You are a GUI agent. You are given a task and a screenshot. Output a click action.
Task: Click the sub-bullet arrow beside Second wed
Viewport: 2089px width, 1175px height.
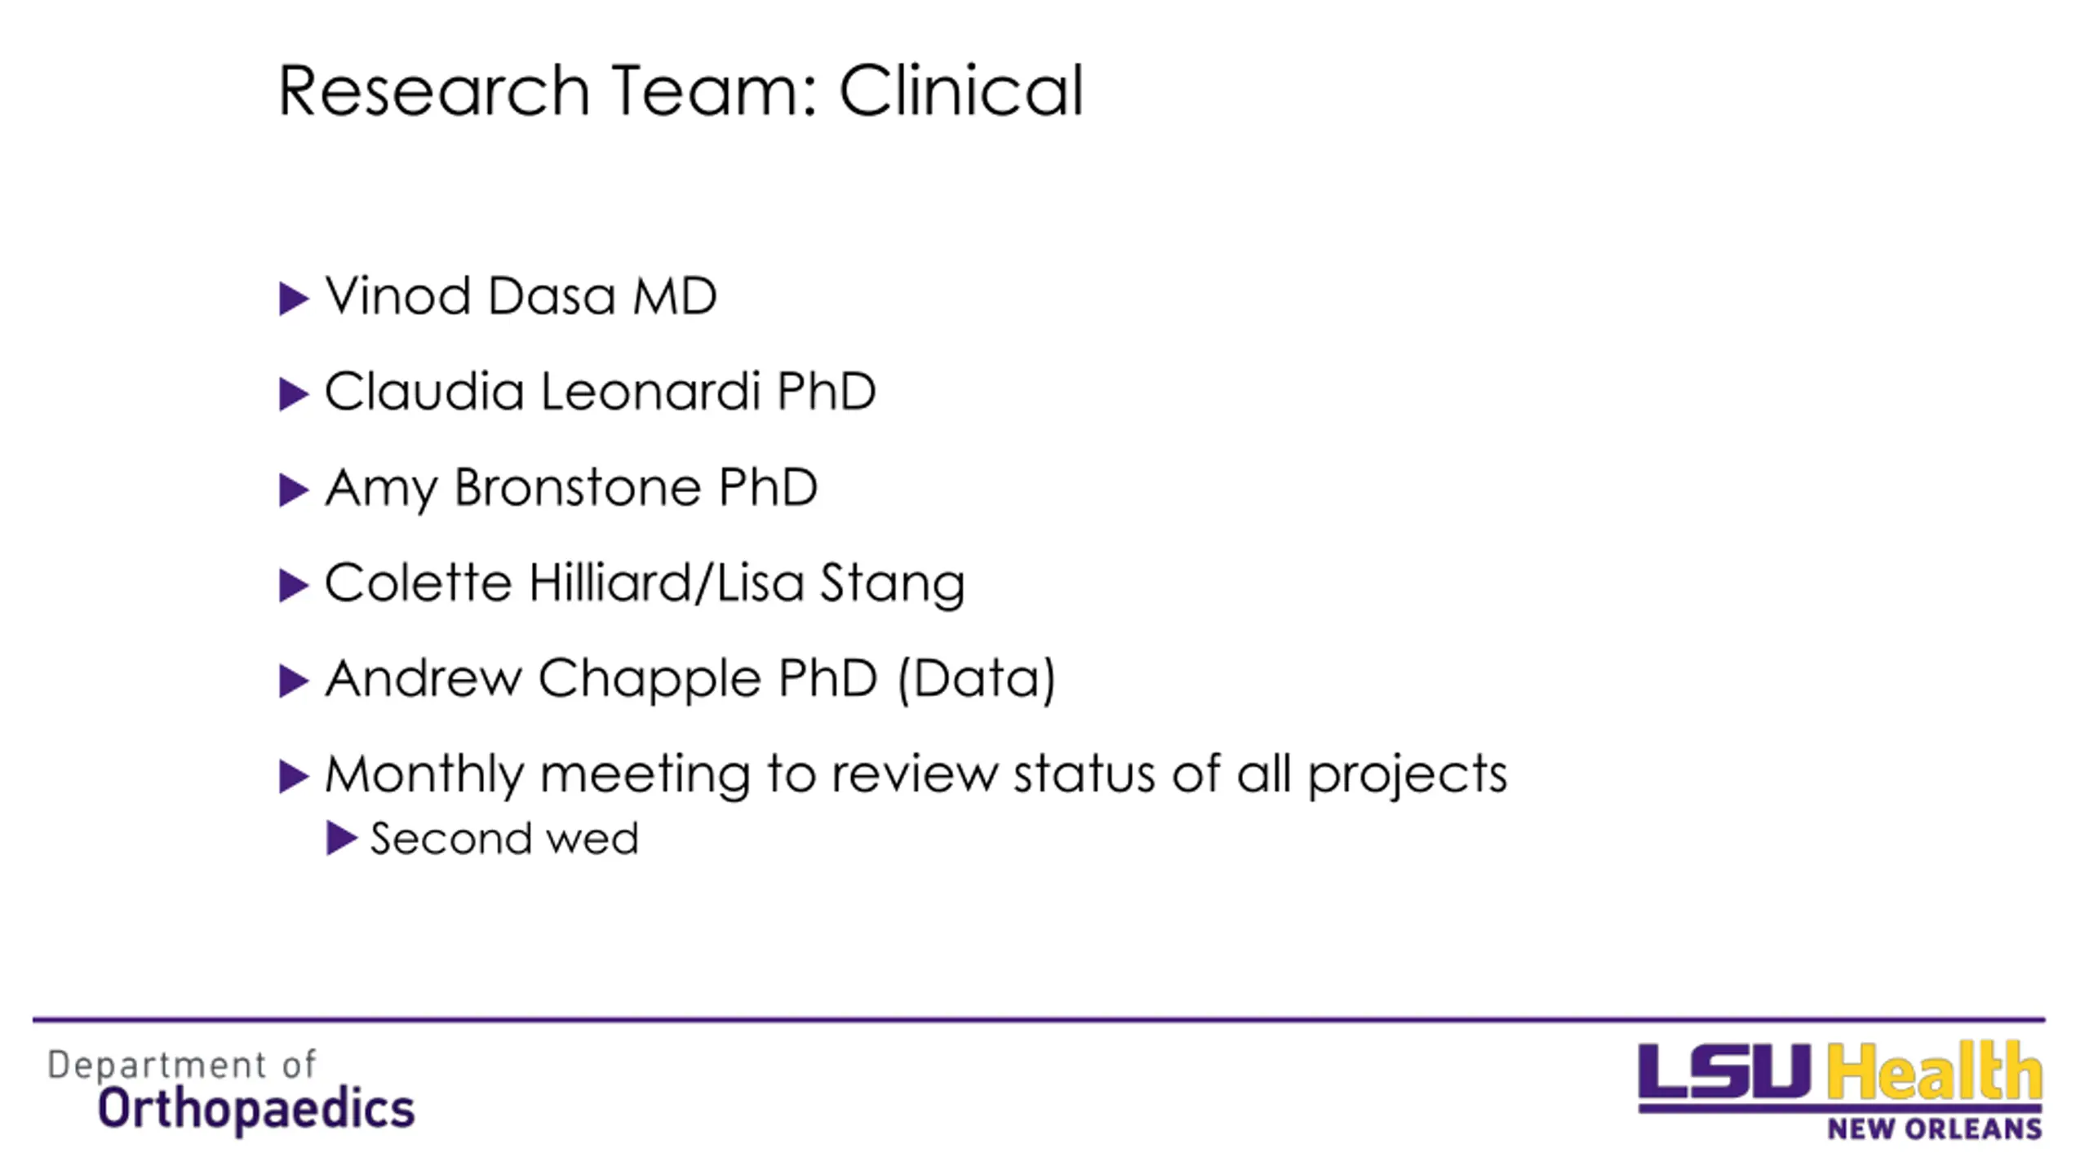341,838
